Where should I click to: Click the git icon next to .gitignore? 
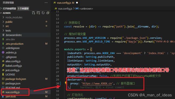point(3,57)
